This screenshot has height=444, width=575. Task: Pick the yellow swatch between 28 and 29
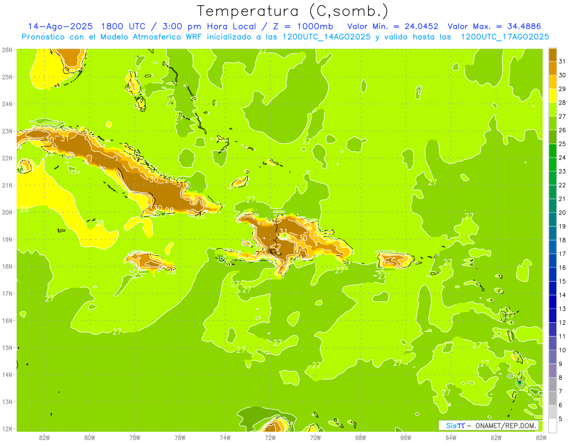tap(552, 96)
